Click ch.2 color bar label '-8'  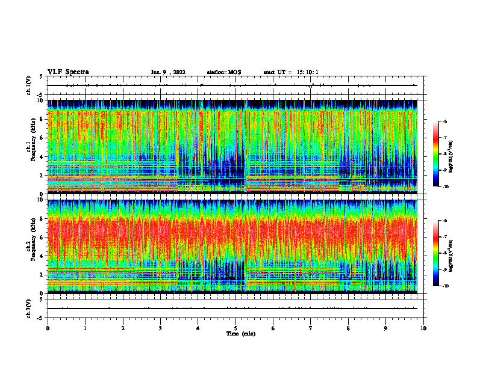pos(445,253)
